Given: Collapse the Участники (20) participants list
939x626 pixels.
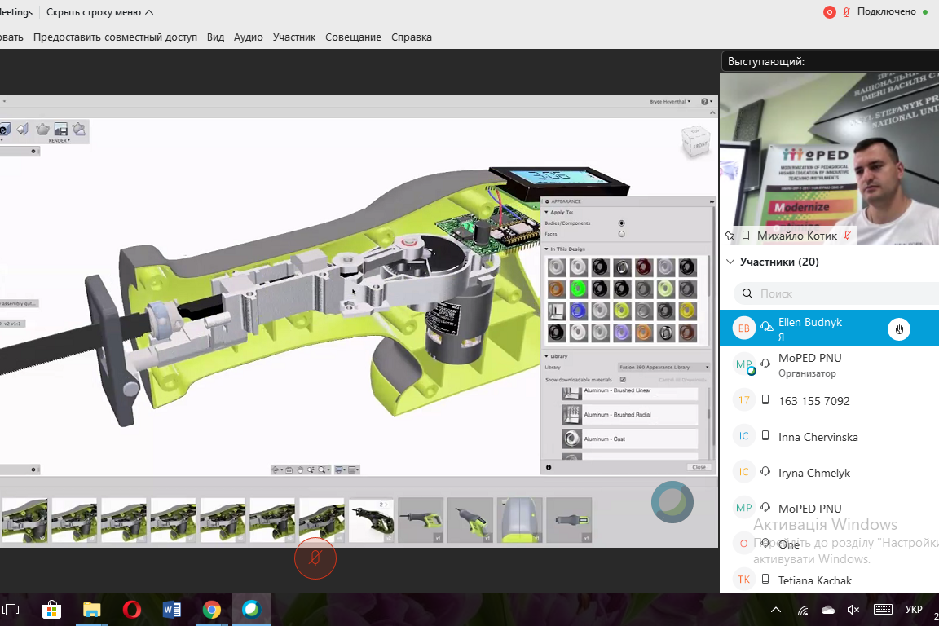Looking at the screenshot, I should pyautogui.click(x=730, y=262).
